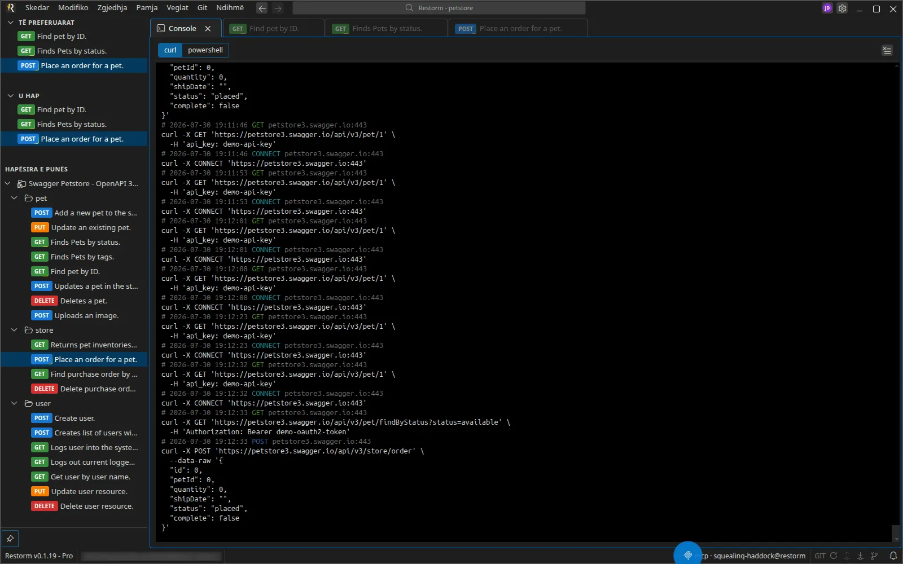
Task: Open the Git menu
Action: coord(202,8)
